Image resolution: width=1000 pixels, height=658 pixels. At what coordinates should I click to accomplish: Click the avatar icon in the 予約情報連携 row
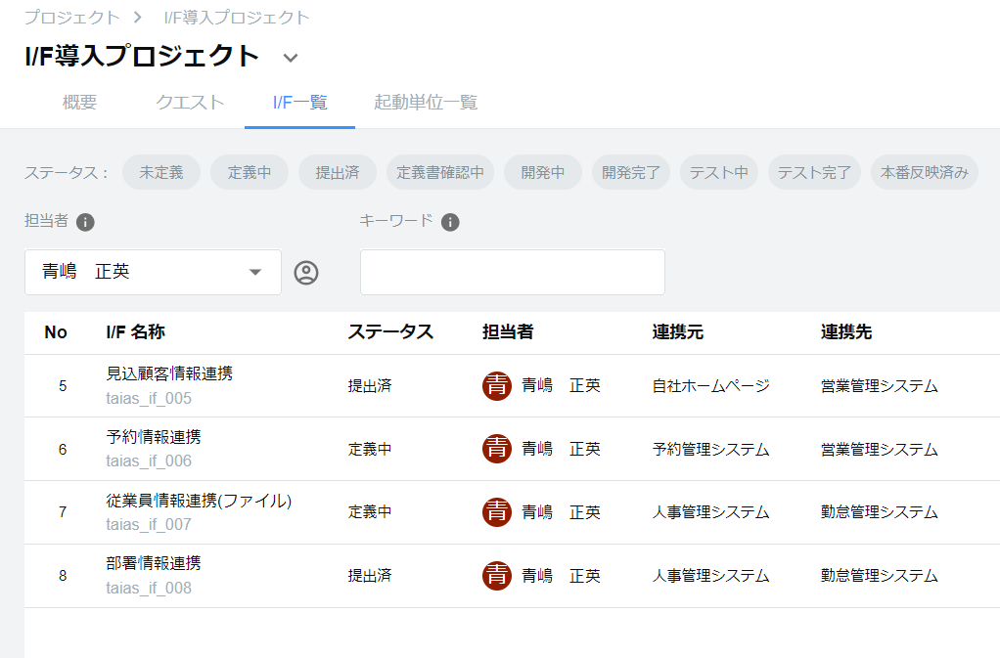[497, 449]
